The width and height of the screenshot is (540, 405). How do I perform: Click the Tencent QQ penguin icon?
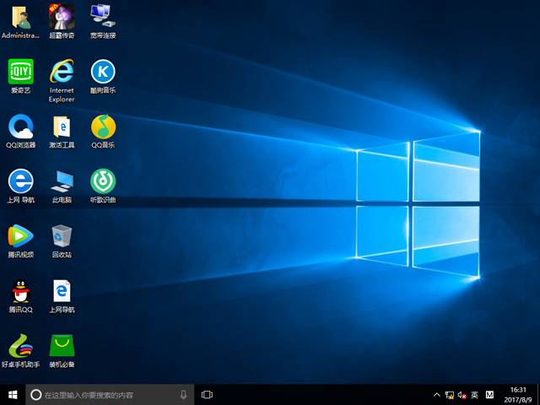click(20, 291)
